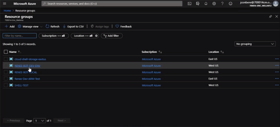Image resolution: width=280 pixels, height=127 pixels.
Task: Close the Resource groups blade
Action: pos(277,17)
